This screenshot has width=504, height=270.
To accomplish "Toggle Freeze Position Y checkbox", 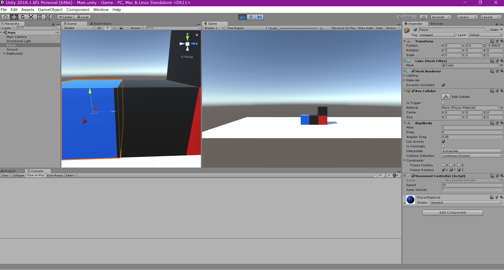I will click(x=451, y=165).
